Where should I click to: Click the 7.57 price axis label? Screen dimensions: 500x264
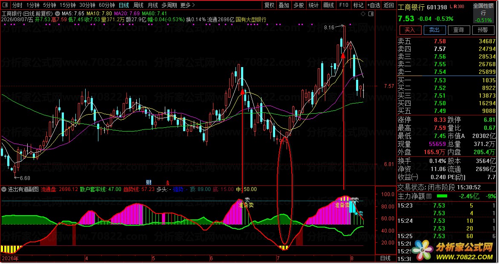pos(389,86)
